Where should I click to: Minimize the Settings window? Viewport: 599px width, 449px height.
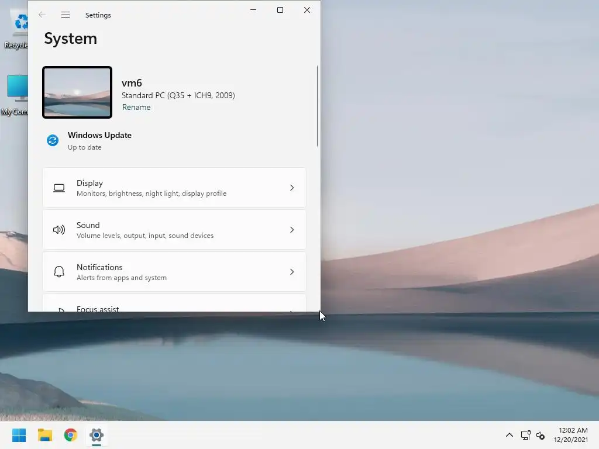[x=253, y=10]
